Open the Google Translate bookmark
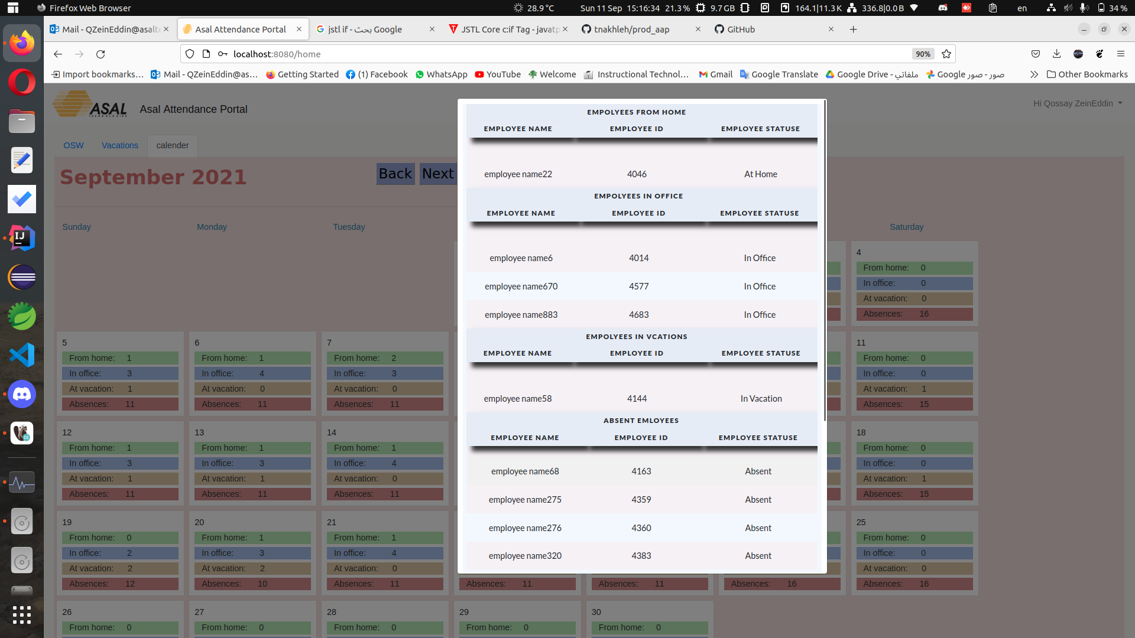 (779, 74)
